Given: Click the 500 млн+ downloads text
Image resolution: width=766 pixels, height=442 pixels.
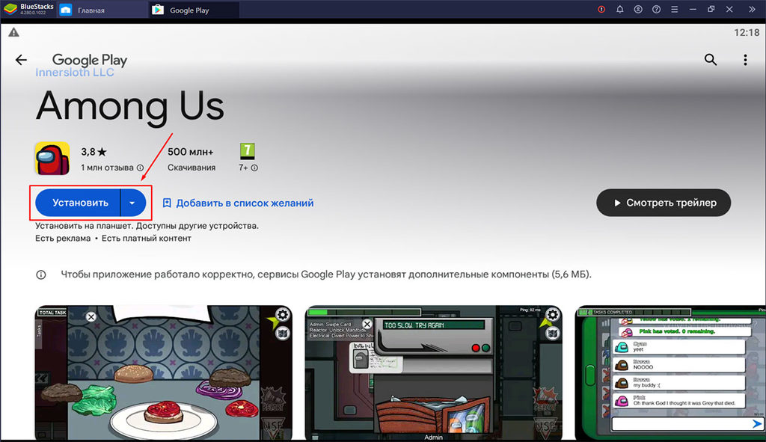Looking at the screenshot, I should pyautogui.click(x=191, y=152).
